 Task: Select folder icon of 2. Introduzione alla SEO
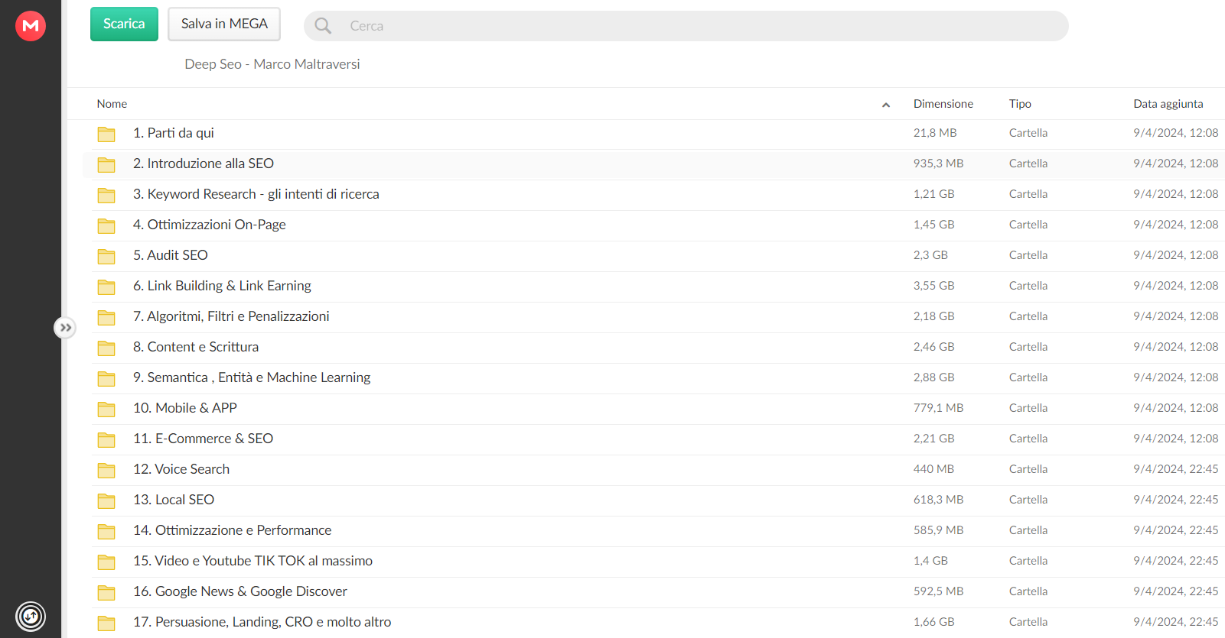106,165
